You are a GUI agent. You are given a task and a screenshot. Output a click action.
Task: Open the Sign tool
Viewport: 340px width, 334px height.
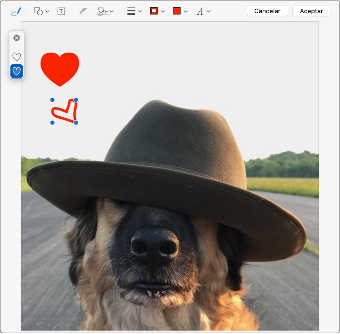(103, 11)
